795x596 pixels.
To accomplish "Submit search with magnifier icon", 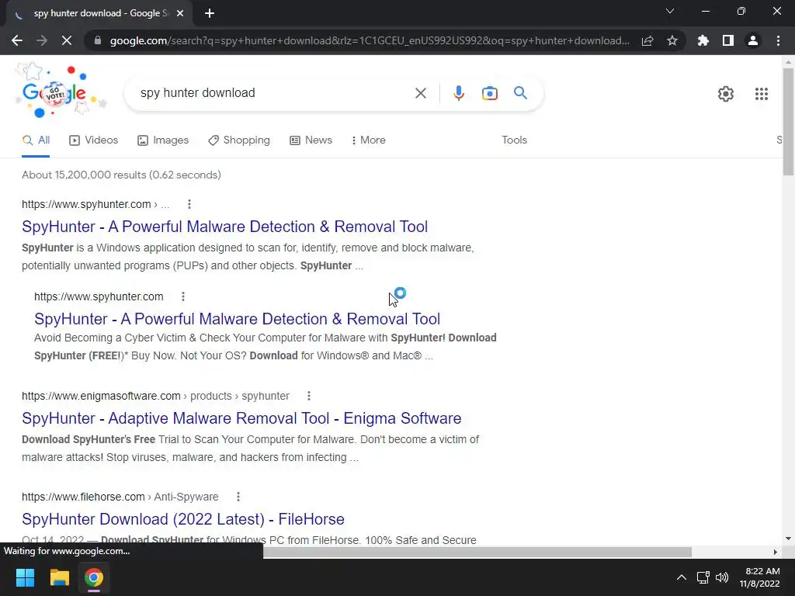I will pyautogui.click(x=520, y=93).
